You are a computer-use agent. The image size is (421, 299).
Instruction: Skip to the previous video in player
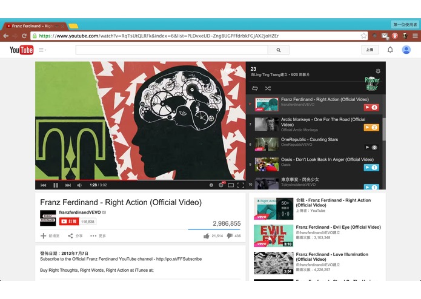[43, 185]
